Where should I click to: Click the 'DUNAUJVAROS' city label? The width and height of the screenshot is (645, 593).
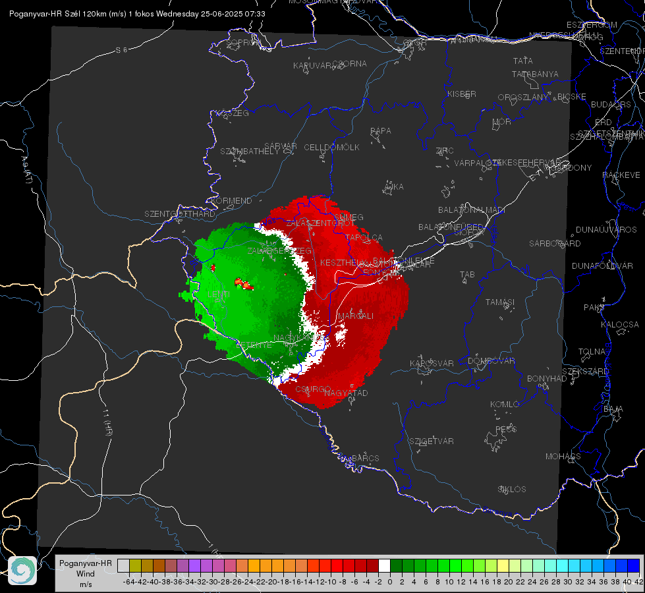606,230
